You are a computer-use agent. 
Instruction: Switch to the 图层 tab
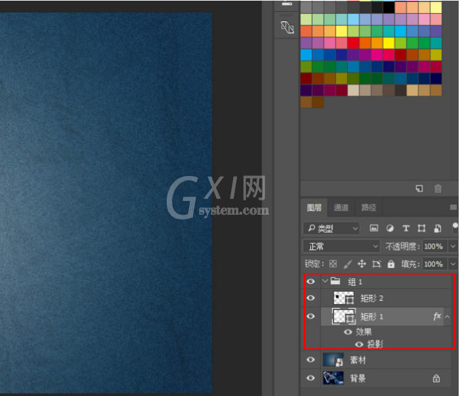click(314, 208)
